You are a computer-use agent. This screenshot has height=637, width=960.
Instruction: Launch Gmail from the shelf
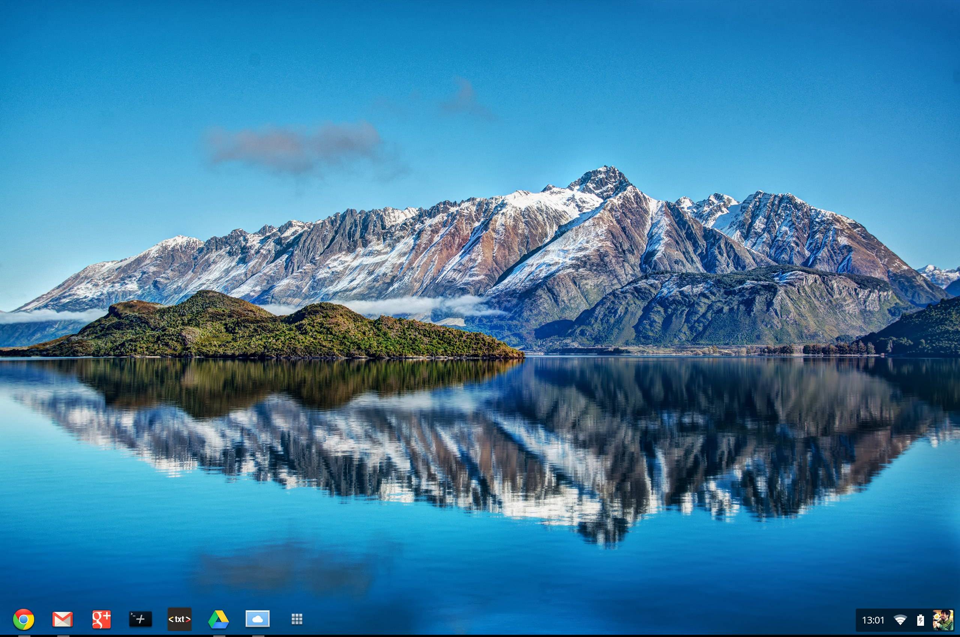tap(63, 619)
